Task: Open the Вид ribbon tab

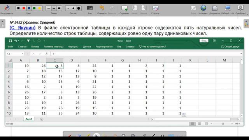Action: point(119,47)
